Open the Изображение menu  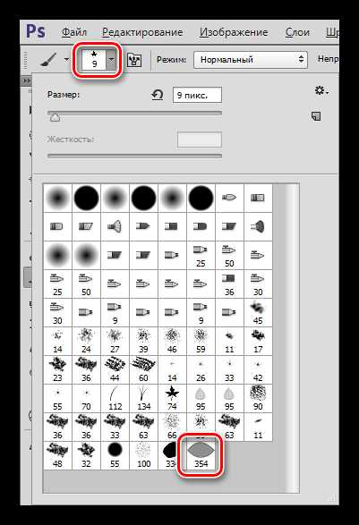(234, 32)
